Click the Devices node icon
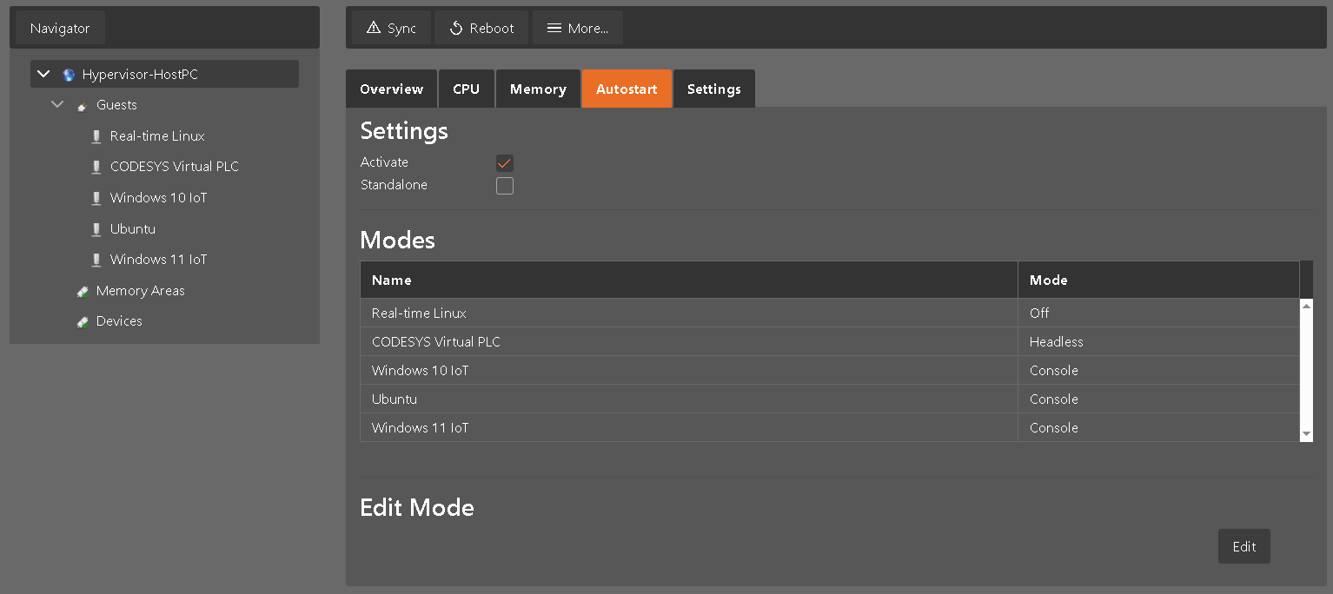 coord(82,320)
